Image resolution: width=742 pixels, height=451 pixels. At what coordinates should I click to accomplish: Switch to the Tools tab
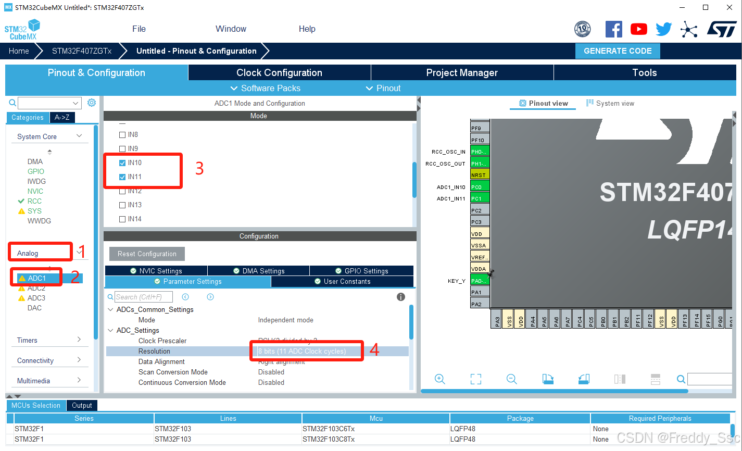[645, 72]
